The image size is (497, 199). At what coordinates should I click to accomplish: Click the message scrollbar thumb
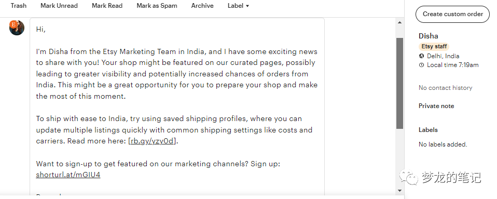(x=399, y=83)
